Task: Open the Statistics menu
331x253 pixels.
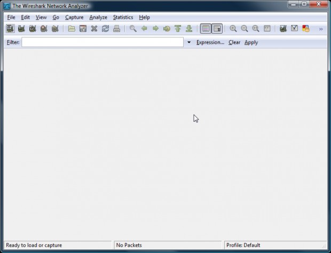Action: tap(123, 17)
